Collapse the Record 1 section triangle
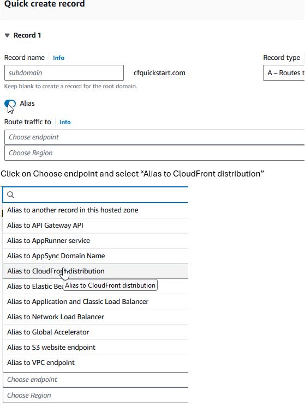The height and width of the screenshot is (408, 305). pos(7,35)
